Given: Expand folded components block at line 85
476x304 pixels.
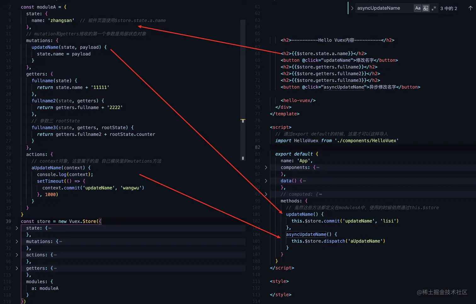Looking at the screenshot, I should click(x=266, y=167).
